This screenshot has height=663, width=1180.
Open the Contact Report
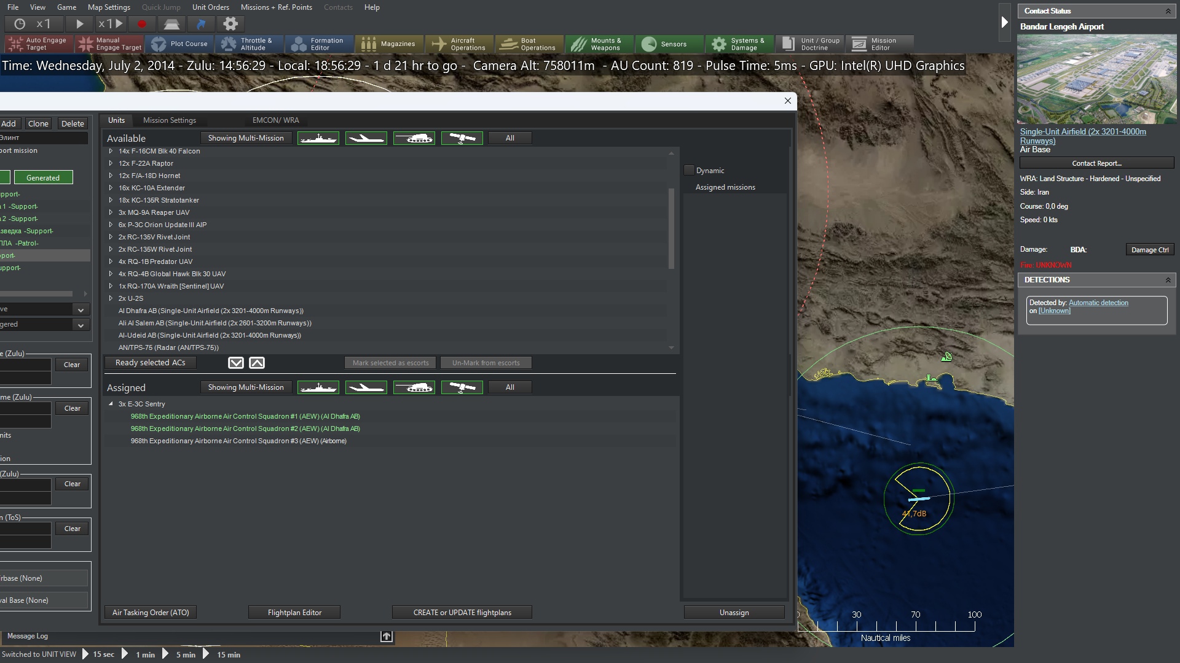[x=1097, y=163]
